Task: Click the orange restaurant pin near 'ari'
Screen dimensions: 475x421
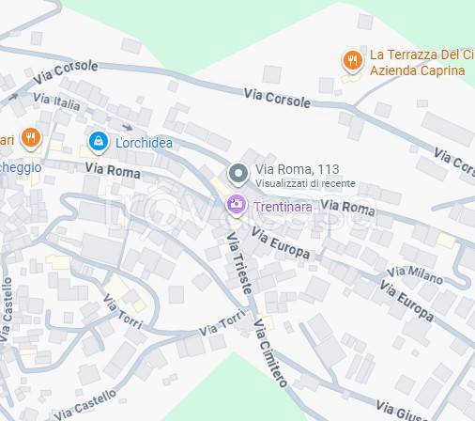Action: point(31,139)
